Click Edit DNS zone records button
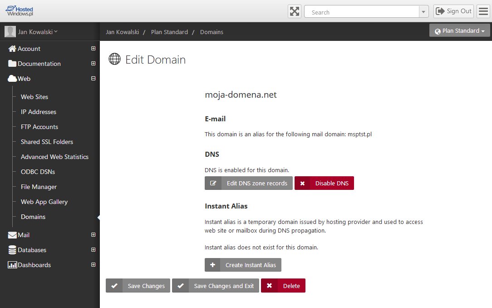492x308 pixels. [249, 183]
